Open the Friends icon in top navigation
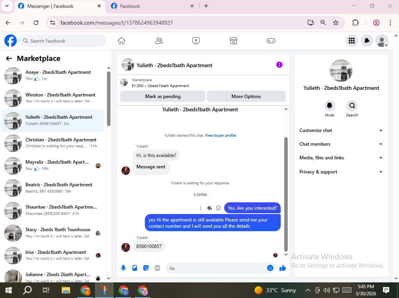This screenshot has width=399, height=298. coord(159,41)
